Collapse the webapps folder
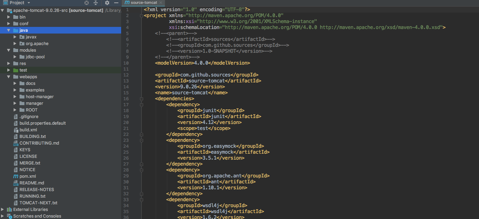 click(9, 77)
